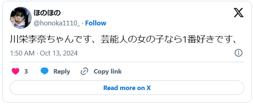Click the like count number 3
This screenshot has width=253, height=106.
coord(26,72)
